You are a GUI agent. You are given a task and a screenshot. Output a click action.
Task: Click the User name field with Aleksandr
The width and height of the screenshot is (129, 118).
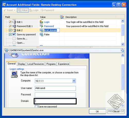coord(55,88)
